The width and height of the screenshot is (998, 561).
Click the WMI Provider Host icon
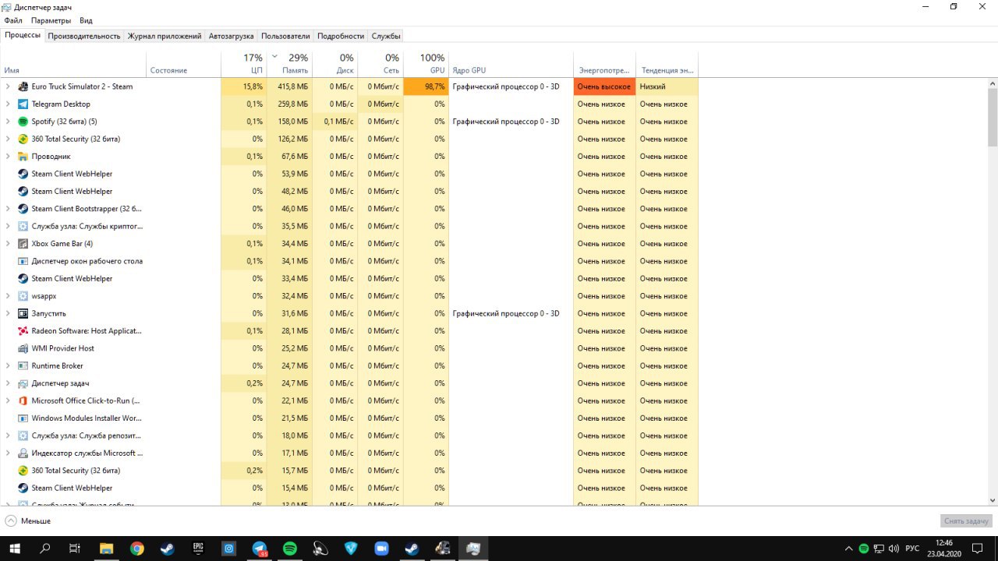pyautogui.click(x=23, y=348)
